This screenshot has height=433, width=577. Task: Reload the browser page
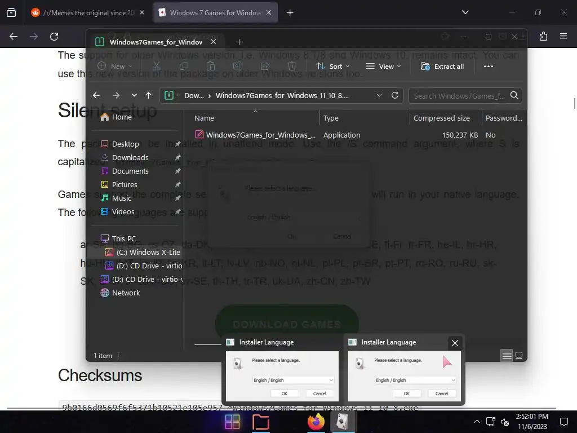[x=54, y=37]
